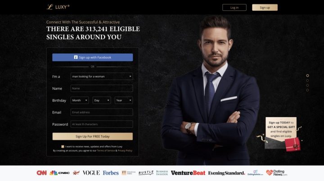Click the Evening Standard logo
The image size is (324, 181).
coord(226,173)
